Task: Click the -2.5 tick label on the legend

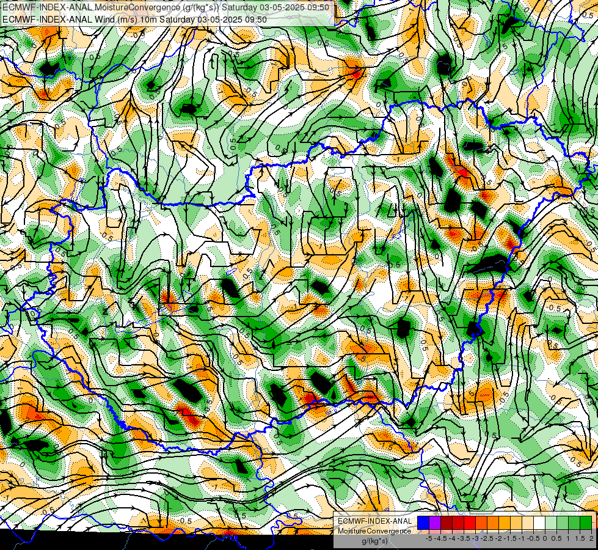Action: coord(487,538)
